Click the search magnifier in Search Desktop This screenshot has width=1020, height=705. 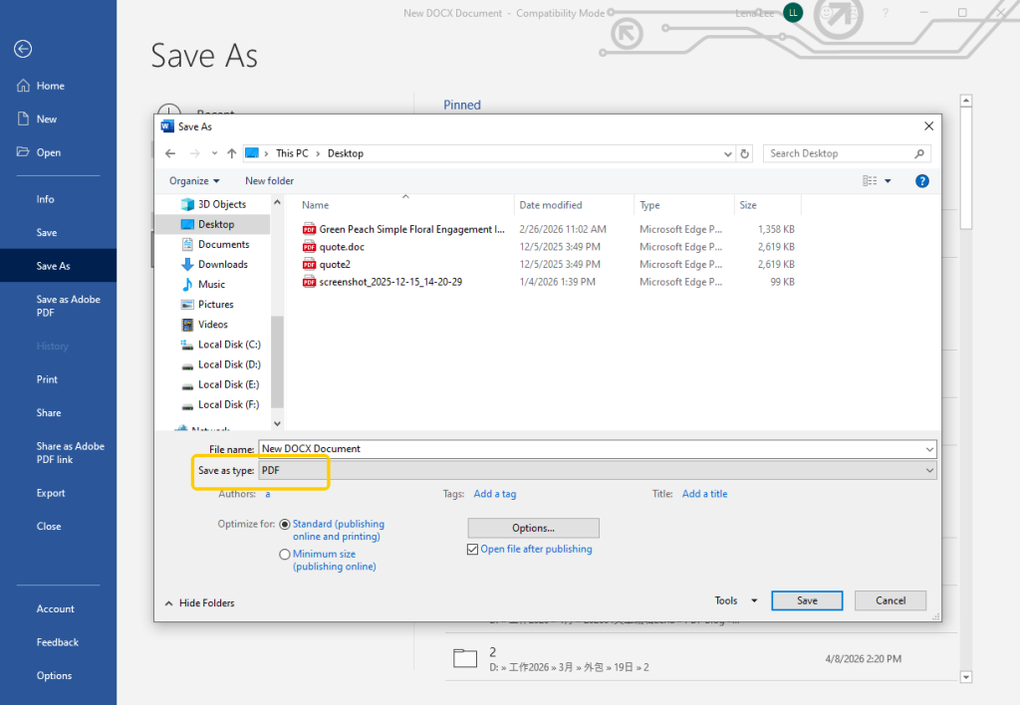tap(921, 153)
